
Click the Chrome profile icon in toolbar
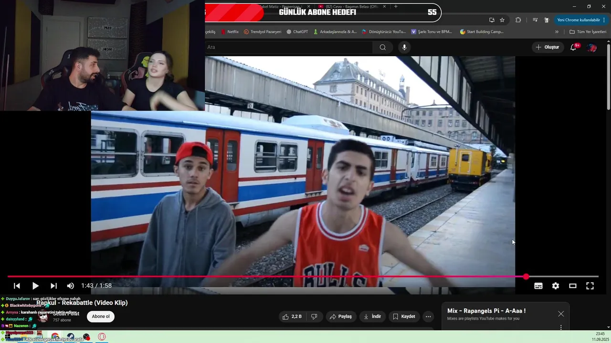click(547, 20)
